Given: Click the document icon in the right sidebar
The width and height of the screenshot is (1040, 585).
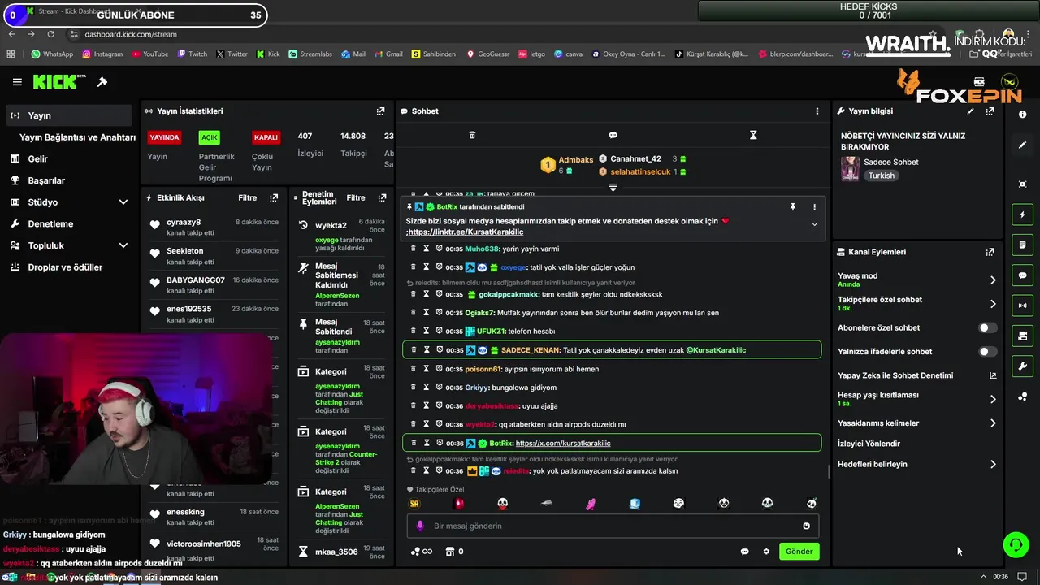Looking at the screenshot, I should click(1022, 245).
